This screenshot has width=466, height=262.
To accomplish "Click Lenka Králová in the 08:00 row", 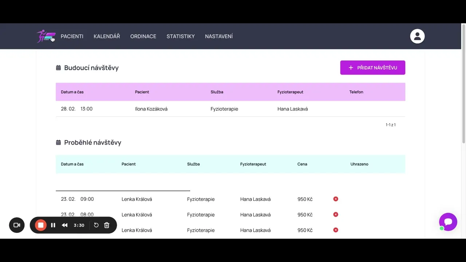I will click(x=137, y=215).
